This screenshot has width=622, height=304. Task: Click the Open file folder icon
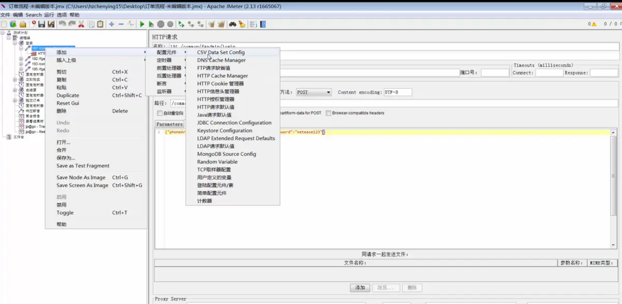click(22, 24)
